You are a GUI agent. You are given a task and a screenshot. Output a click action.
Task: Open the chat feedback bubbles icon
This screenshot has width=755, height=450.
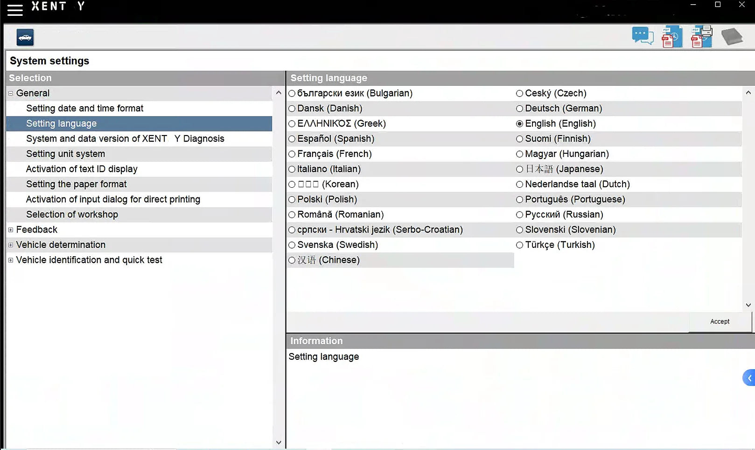pos(643,36)
